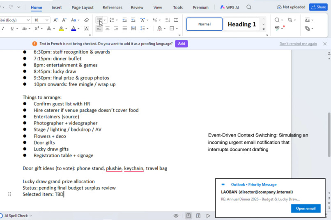Expand numbering style dropdown arrow
The width and height of the screenshot is (331, 220).
tap(117, 20)
